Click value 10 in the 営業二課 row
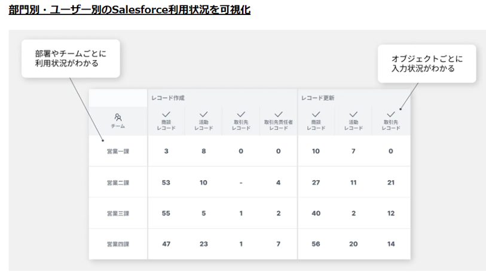 click(203, 182)
